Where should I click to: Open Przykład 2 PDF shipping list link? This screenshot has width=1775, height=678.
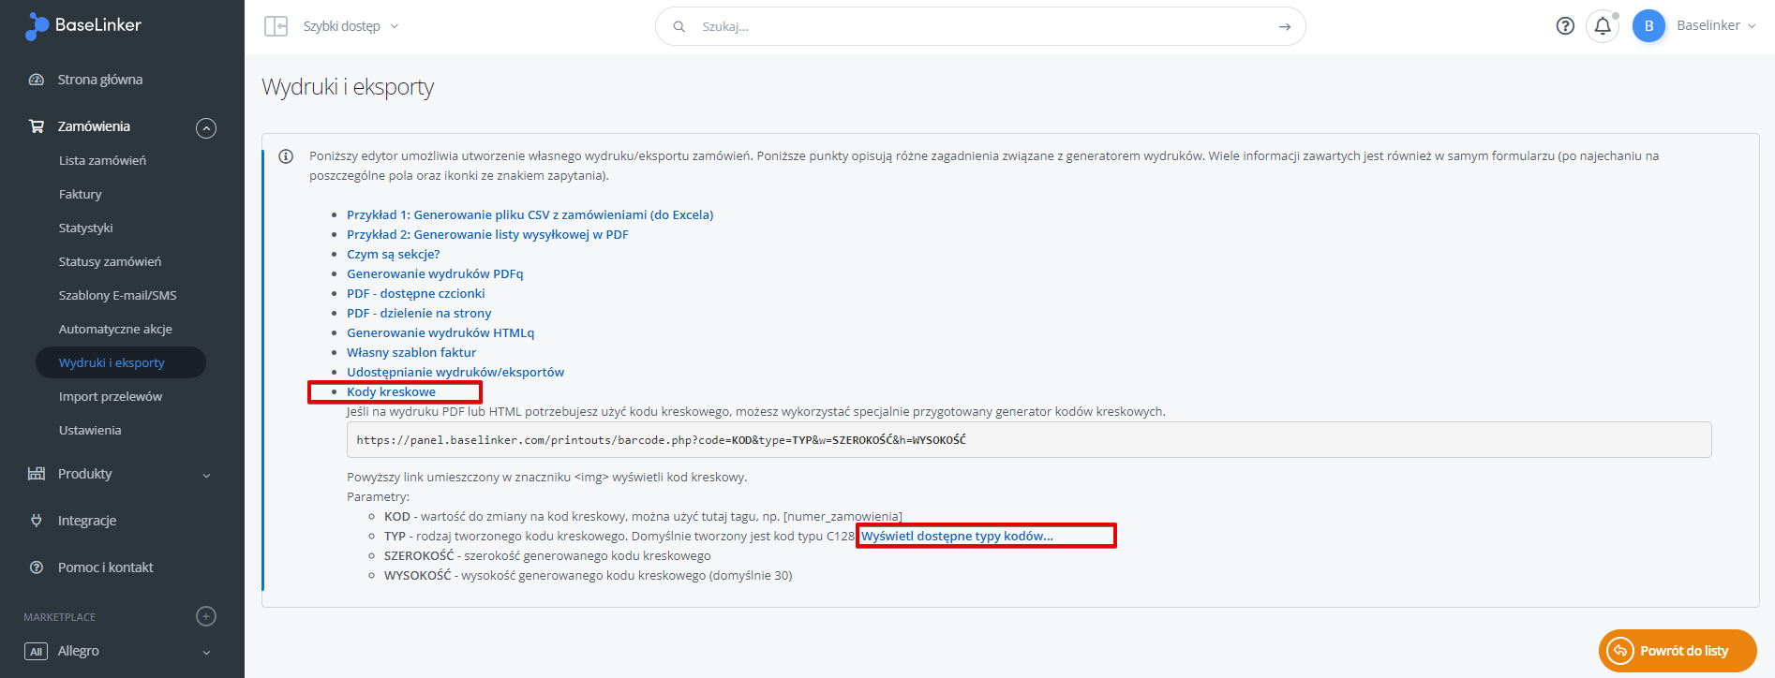(x=487, y=234)
